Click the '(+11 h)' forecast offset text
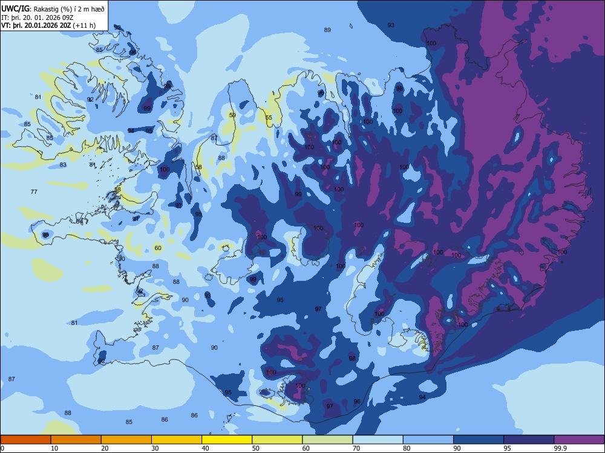The height and width of the screenshot is (453, 605). point(84,25)
